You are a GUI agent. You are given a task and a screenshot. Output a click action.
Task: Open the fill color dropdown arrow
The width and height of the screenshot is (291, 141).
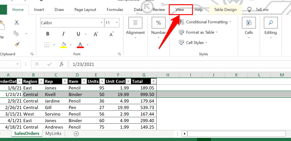70,45
